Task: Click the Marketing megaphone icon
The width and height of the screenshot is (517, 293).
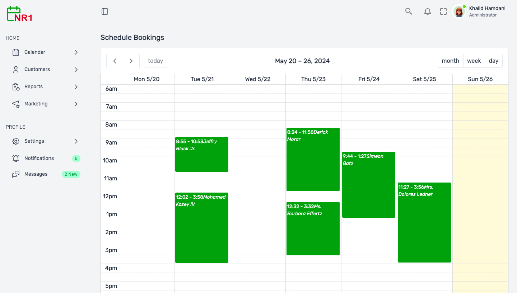Action: coord(16,104)
